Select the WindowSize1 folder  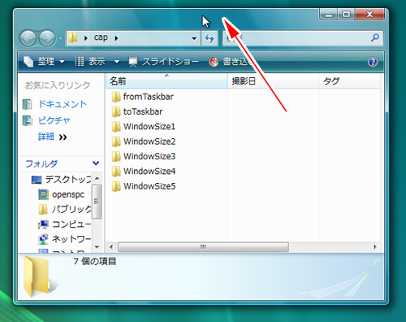[x=149, y=127]
